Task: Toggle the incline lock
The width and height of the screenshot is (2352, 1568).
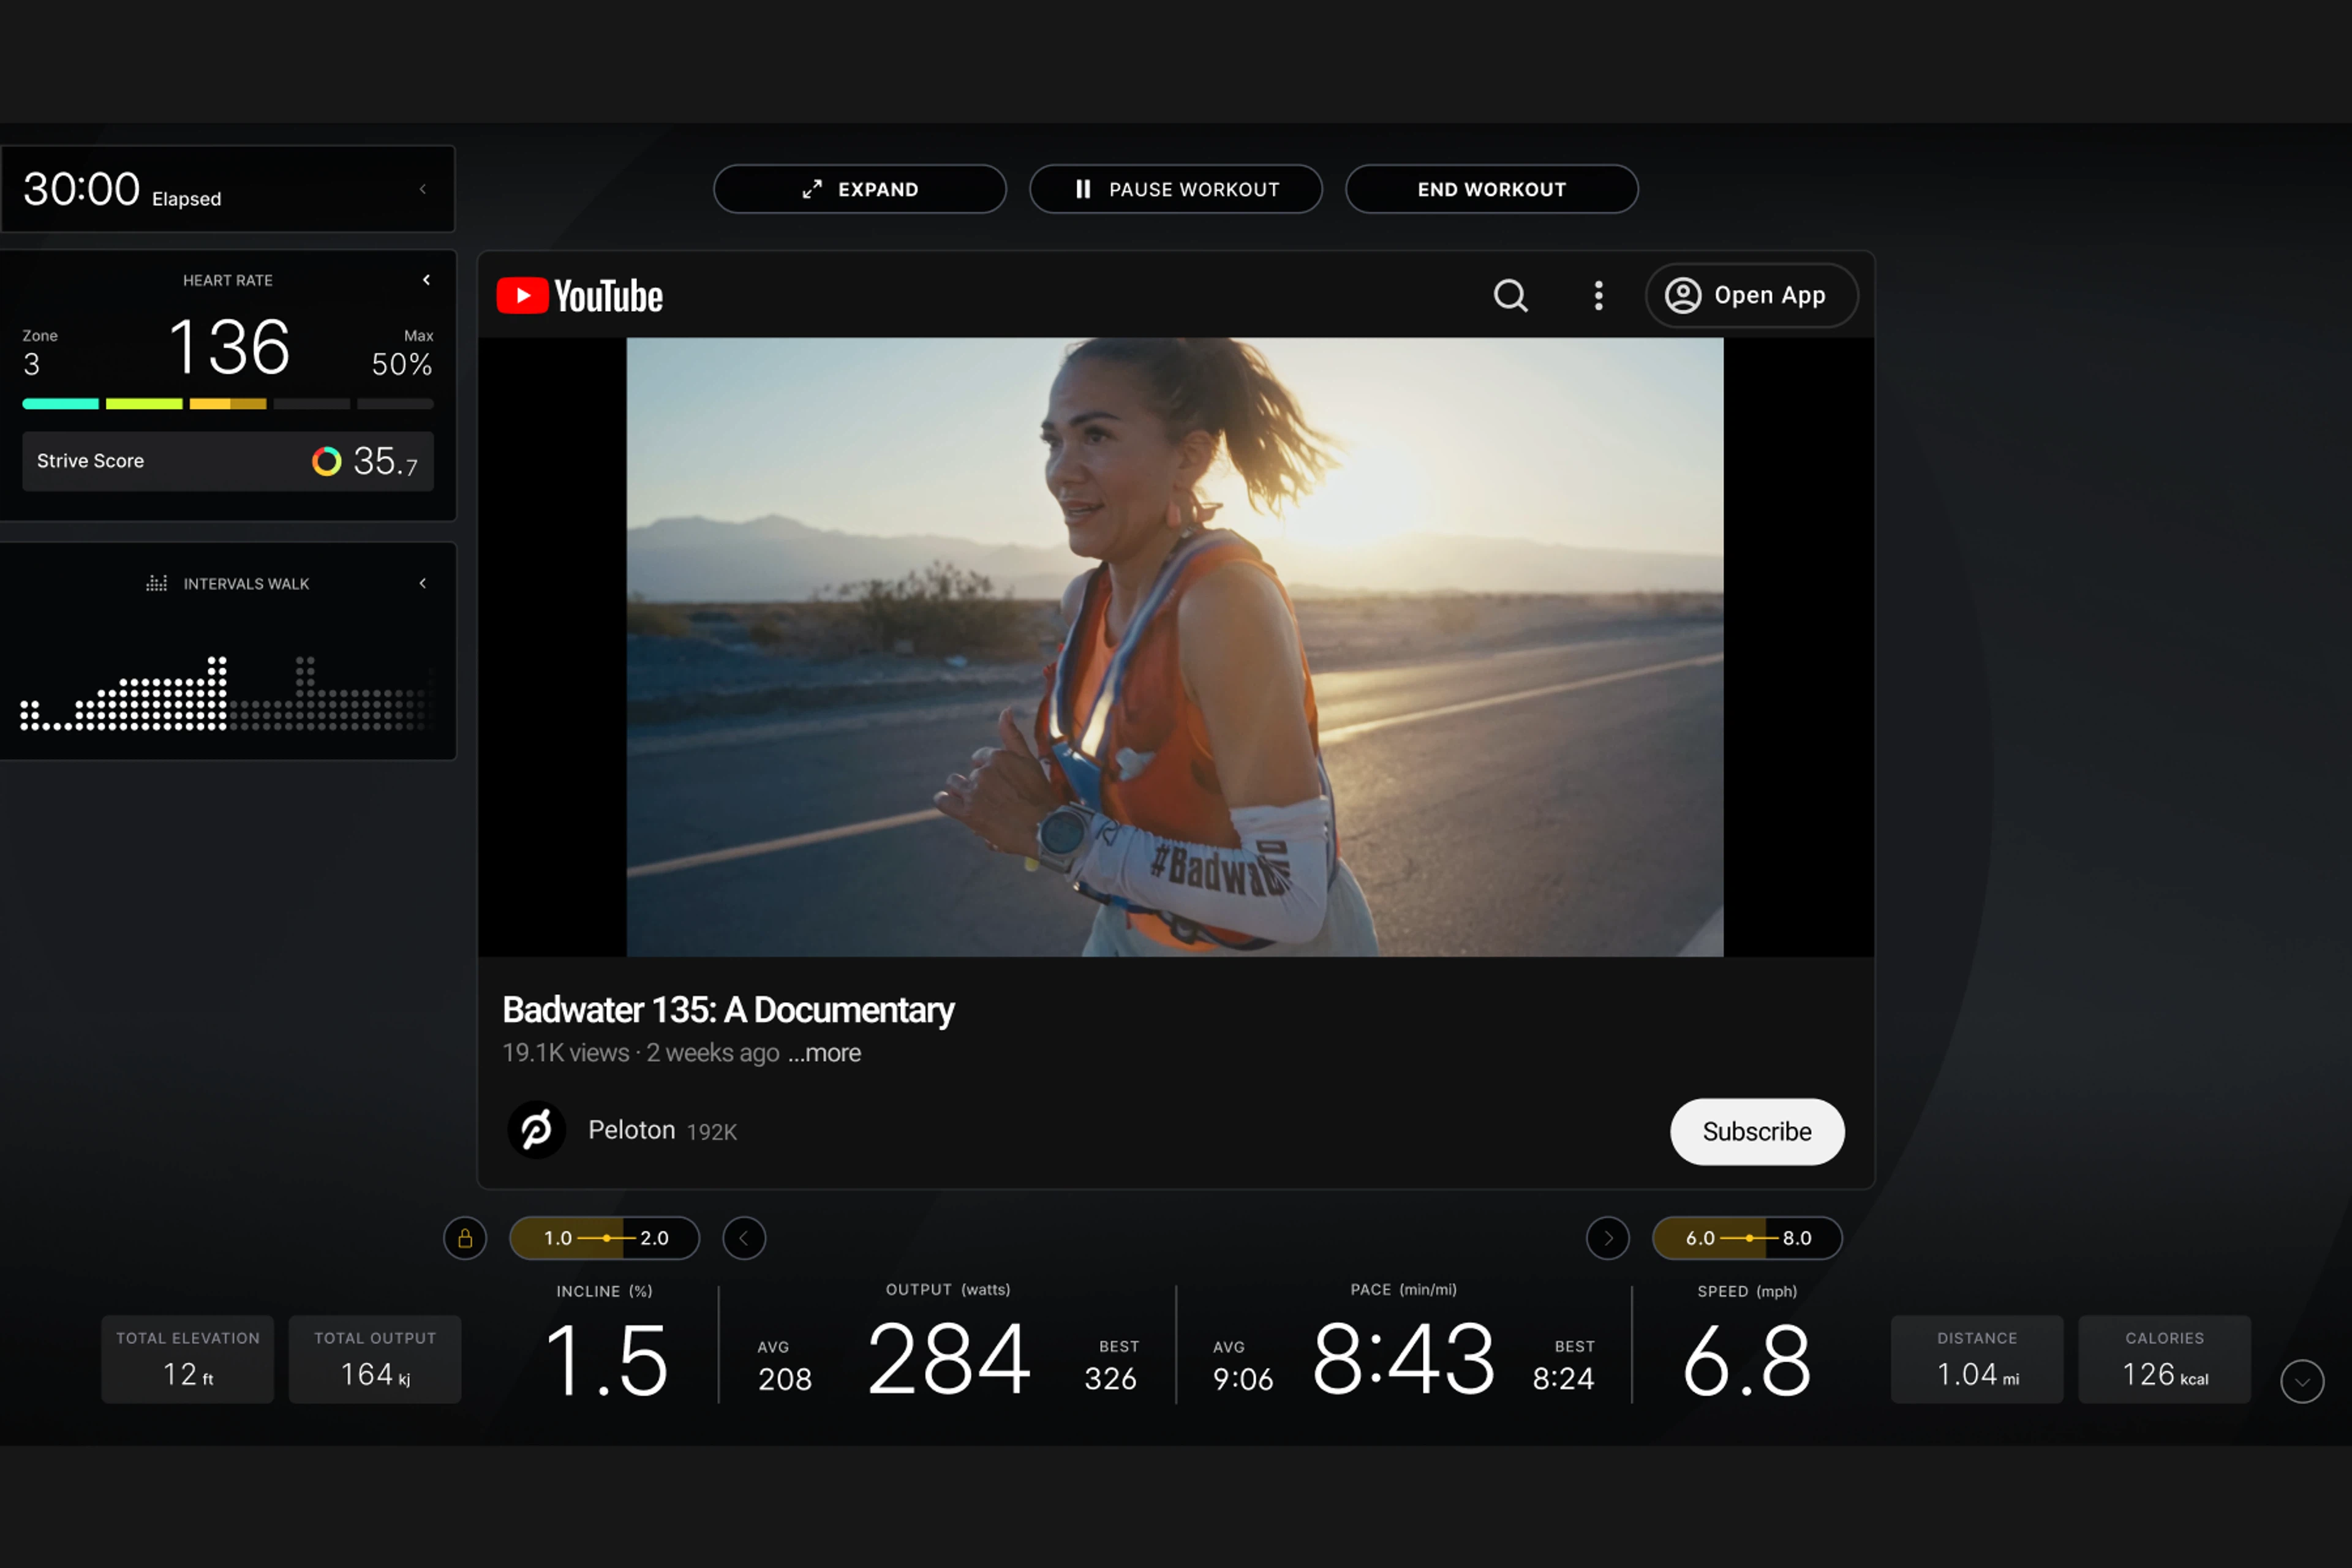Action: point(465,1238)
